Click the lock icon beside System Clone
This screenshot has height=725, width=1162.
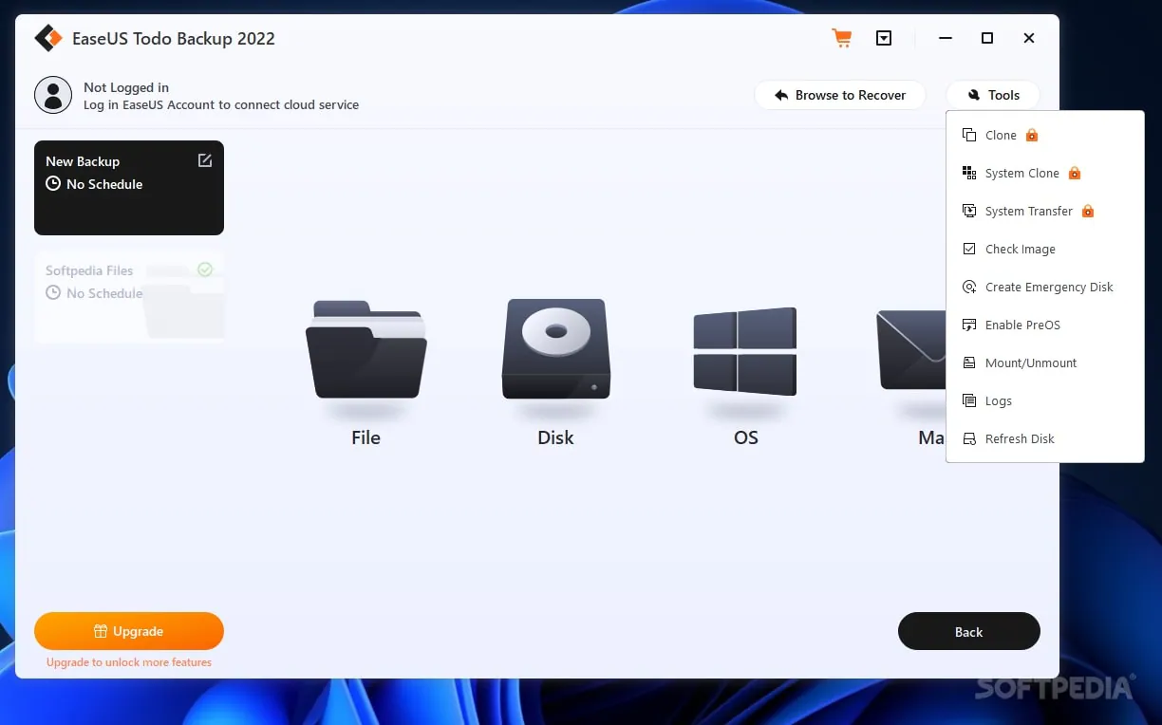(1075, 173)
